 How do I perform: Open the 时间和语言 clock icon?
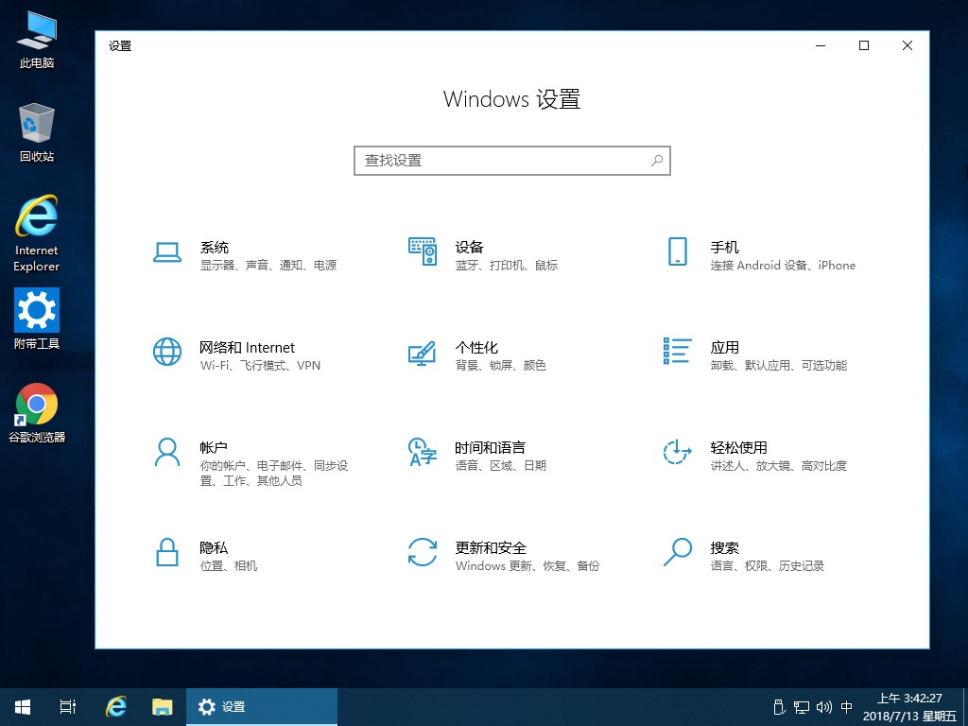click(x=423, y=452)
